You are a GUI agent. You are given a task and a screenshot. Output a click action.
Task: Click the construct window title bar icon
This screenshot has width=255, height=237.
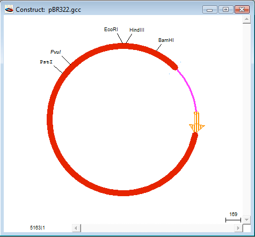(9, 9)
